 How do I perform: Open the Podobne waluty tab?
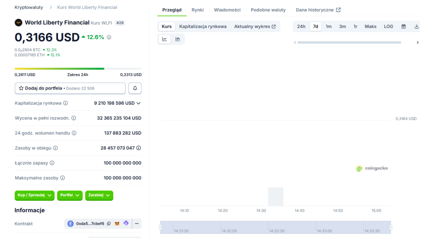click(x=268, y=10)
